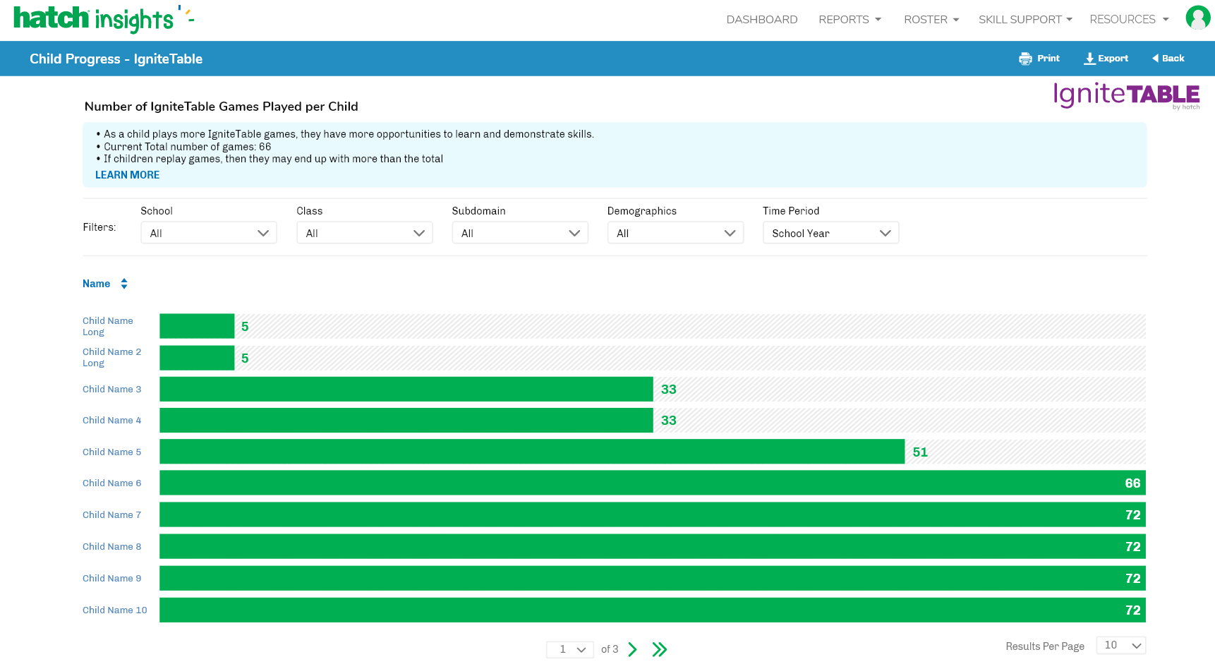The image size is (1215, 669).
Task: Toggle the Name column sort arrows
Action: [x=124, y=284]
